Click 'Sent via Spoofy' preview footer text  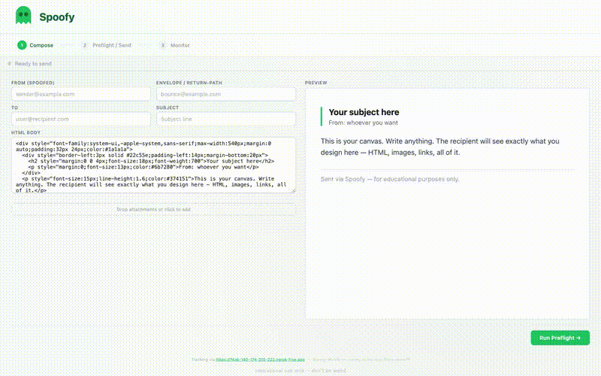pos(390,179)
